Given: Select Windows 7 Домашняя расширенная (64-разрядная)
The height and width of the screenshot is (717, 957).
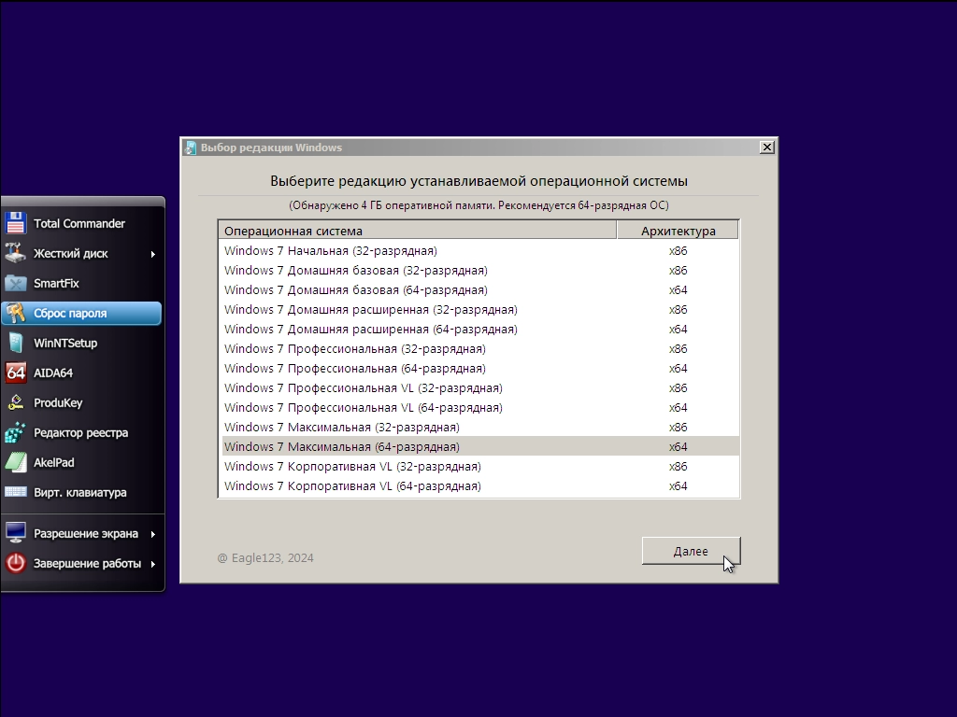Looking at the screenshot, I should [479, 329].
